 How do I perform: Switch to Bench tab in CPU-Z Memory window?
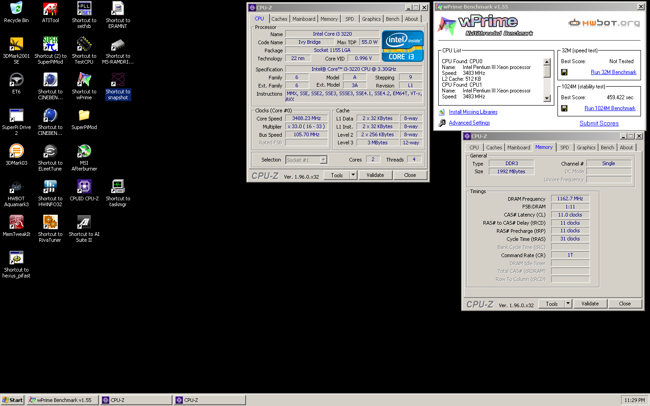click(x=608, y=148)
